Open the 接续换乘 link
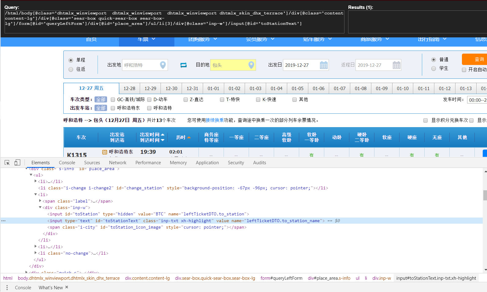487x292 pixels. [x=215, y=120]
